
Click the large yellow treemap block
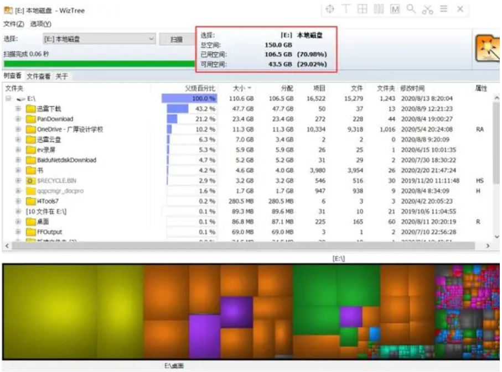[50, 312]
